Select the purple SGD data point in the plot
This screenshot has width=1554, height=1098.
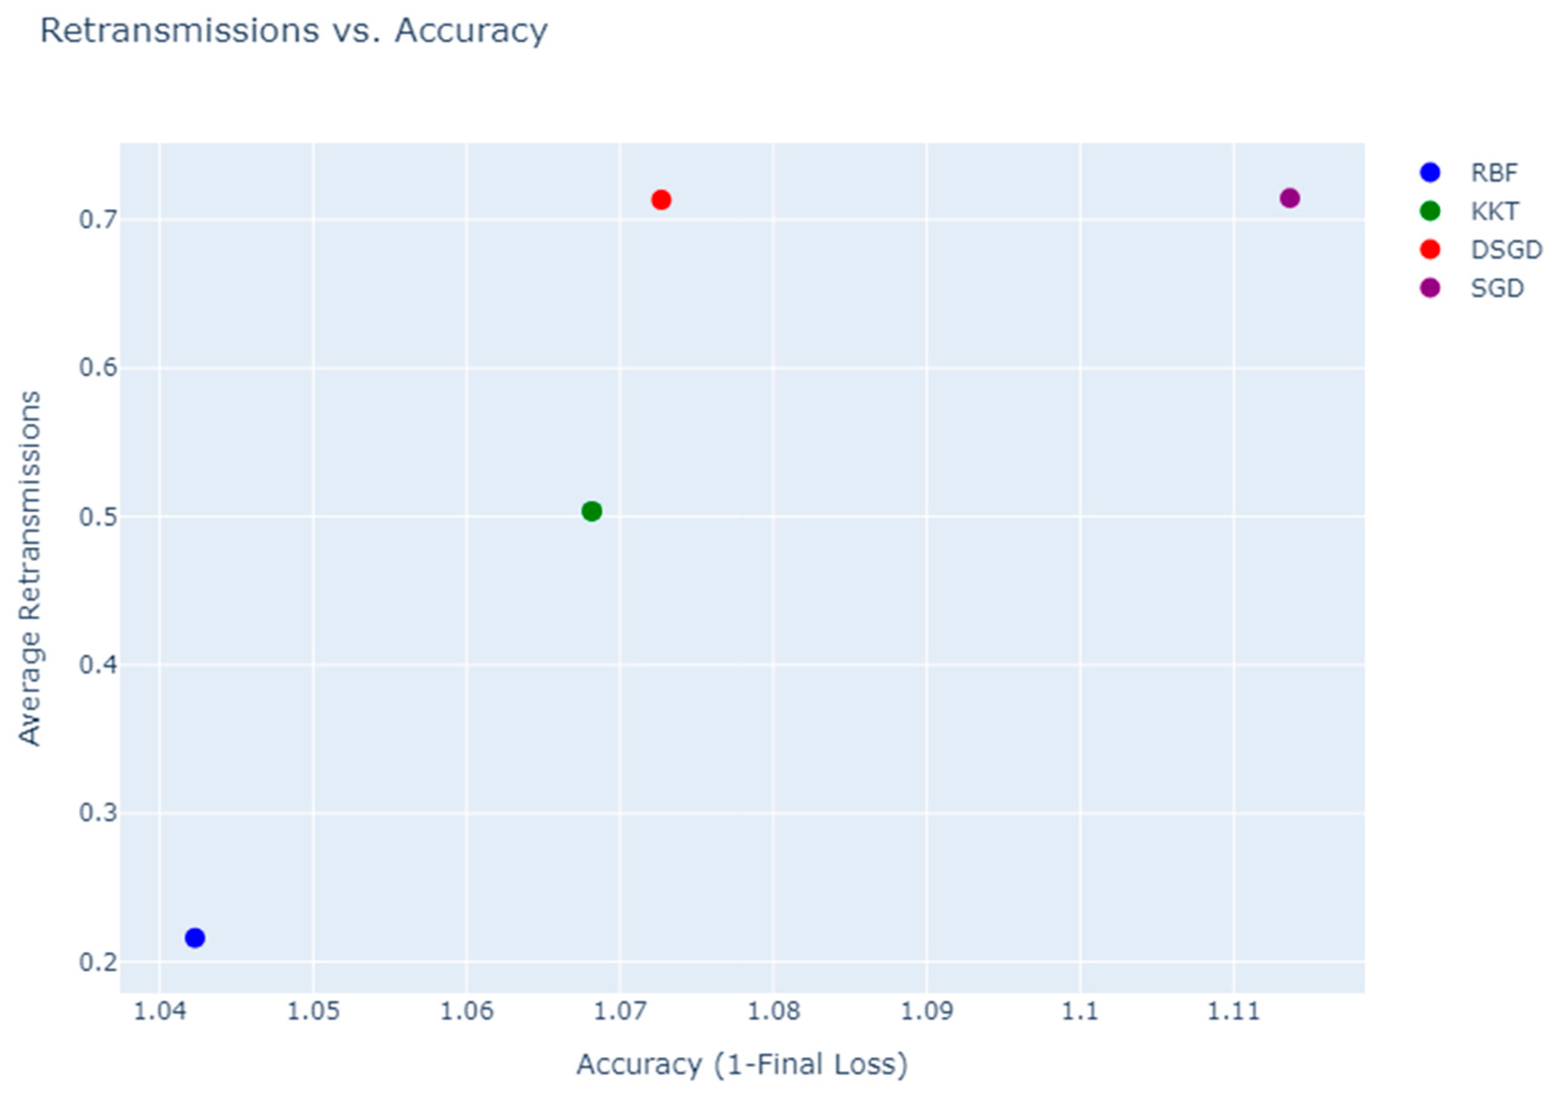pos(1289,198)
